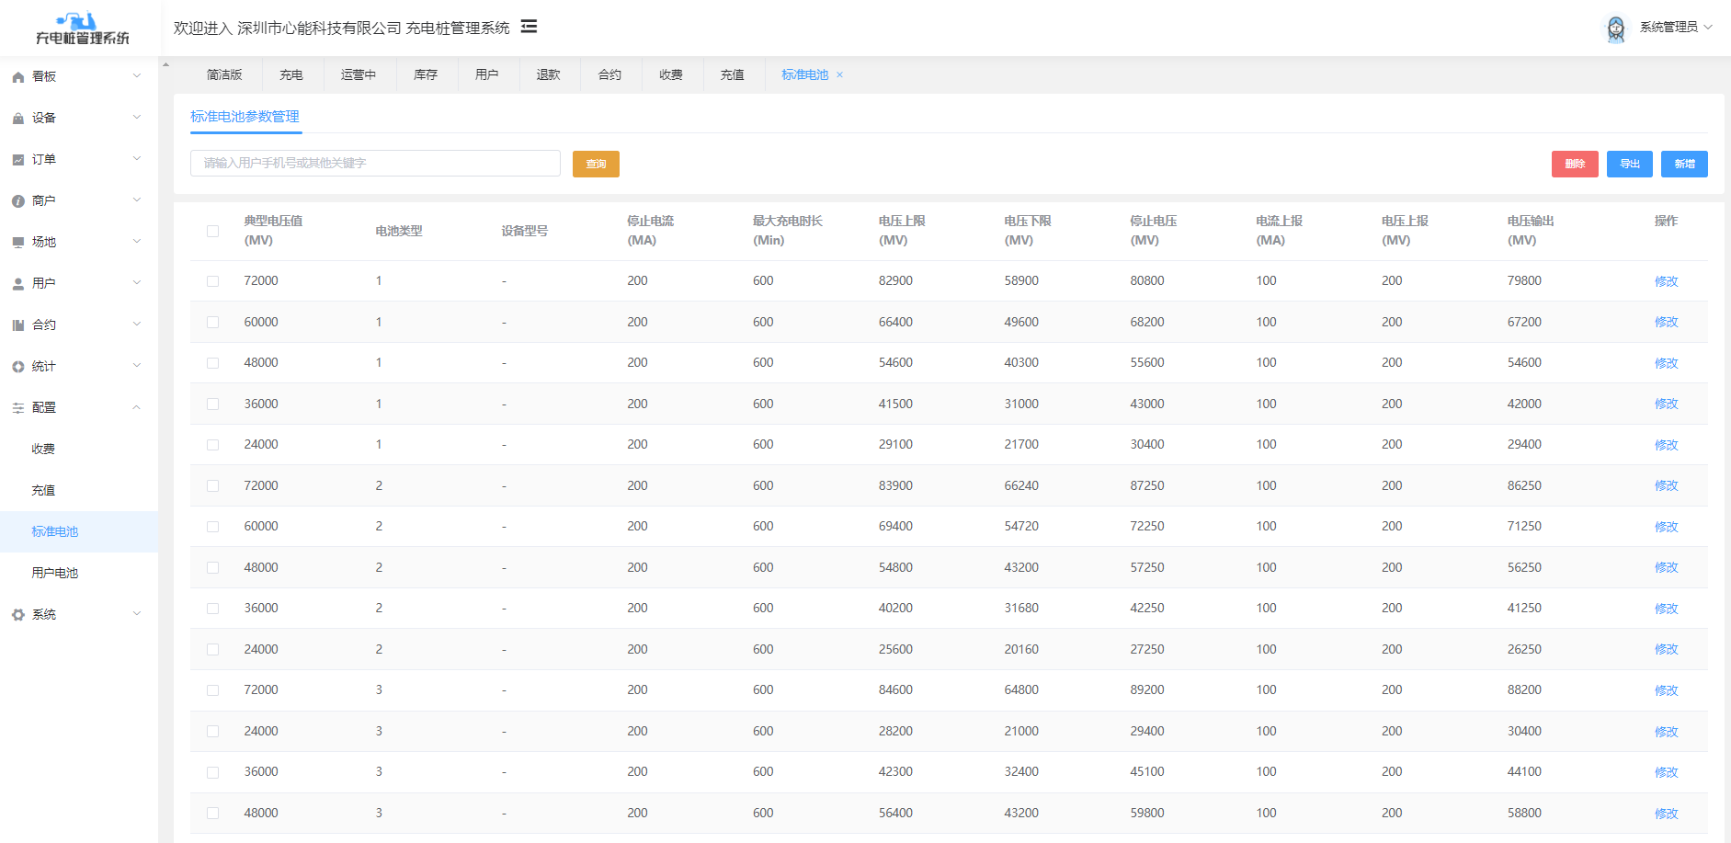Image resolution: width=1731 pixels, height=843 pixels.
Task: Expand the 场地 menu chevron
Action: (x=137, y=242)
